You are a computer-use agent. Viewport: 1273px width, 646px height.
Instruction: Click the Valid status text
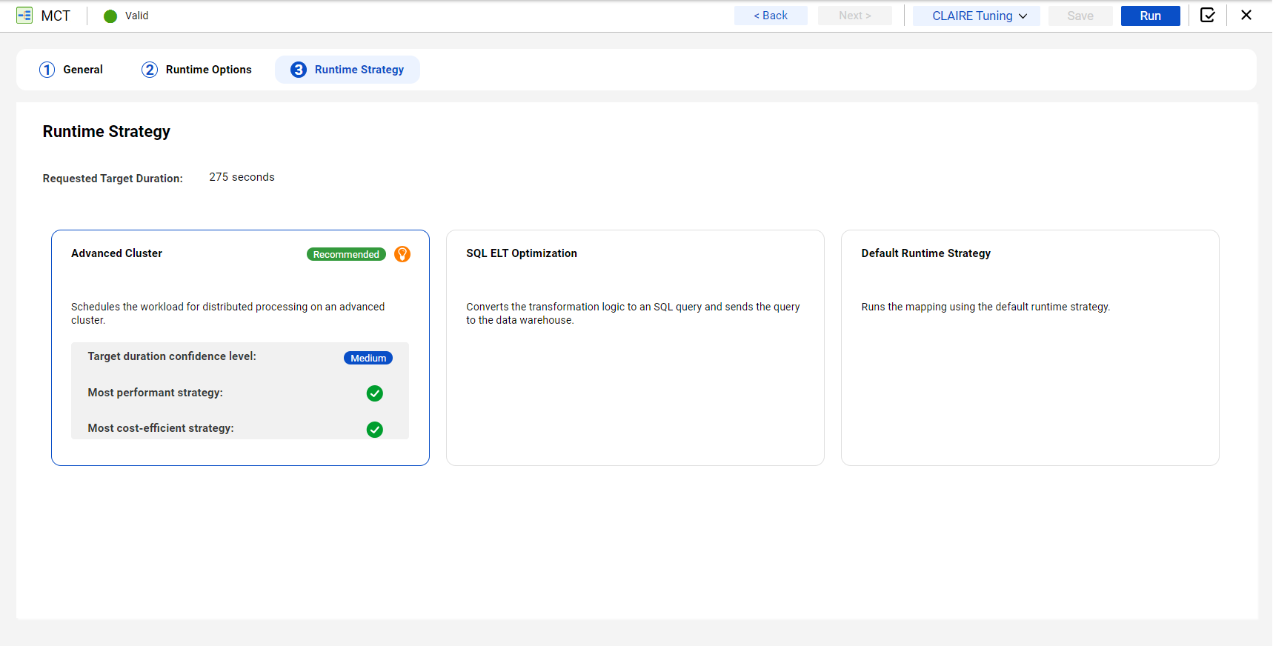pyautogui.click(x=136, y=16)
